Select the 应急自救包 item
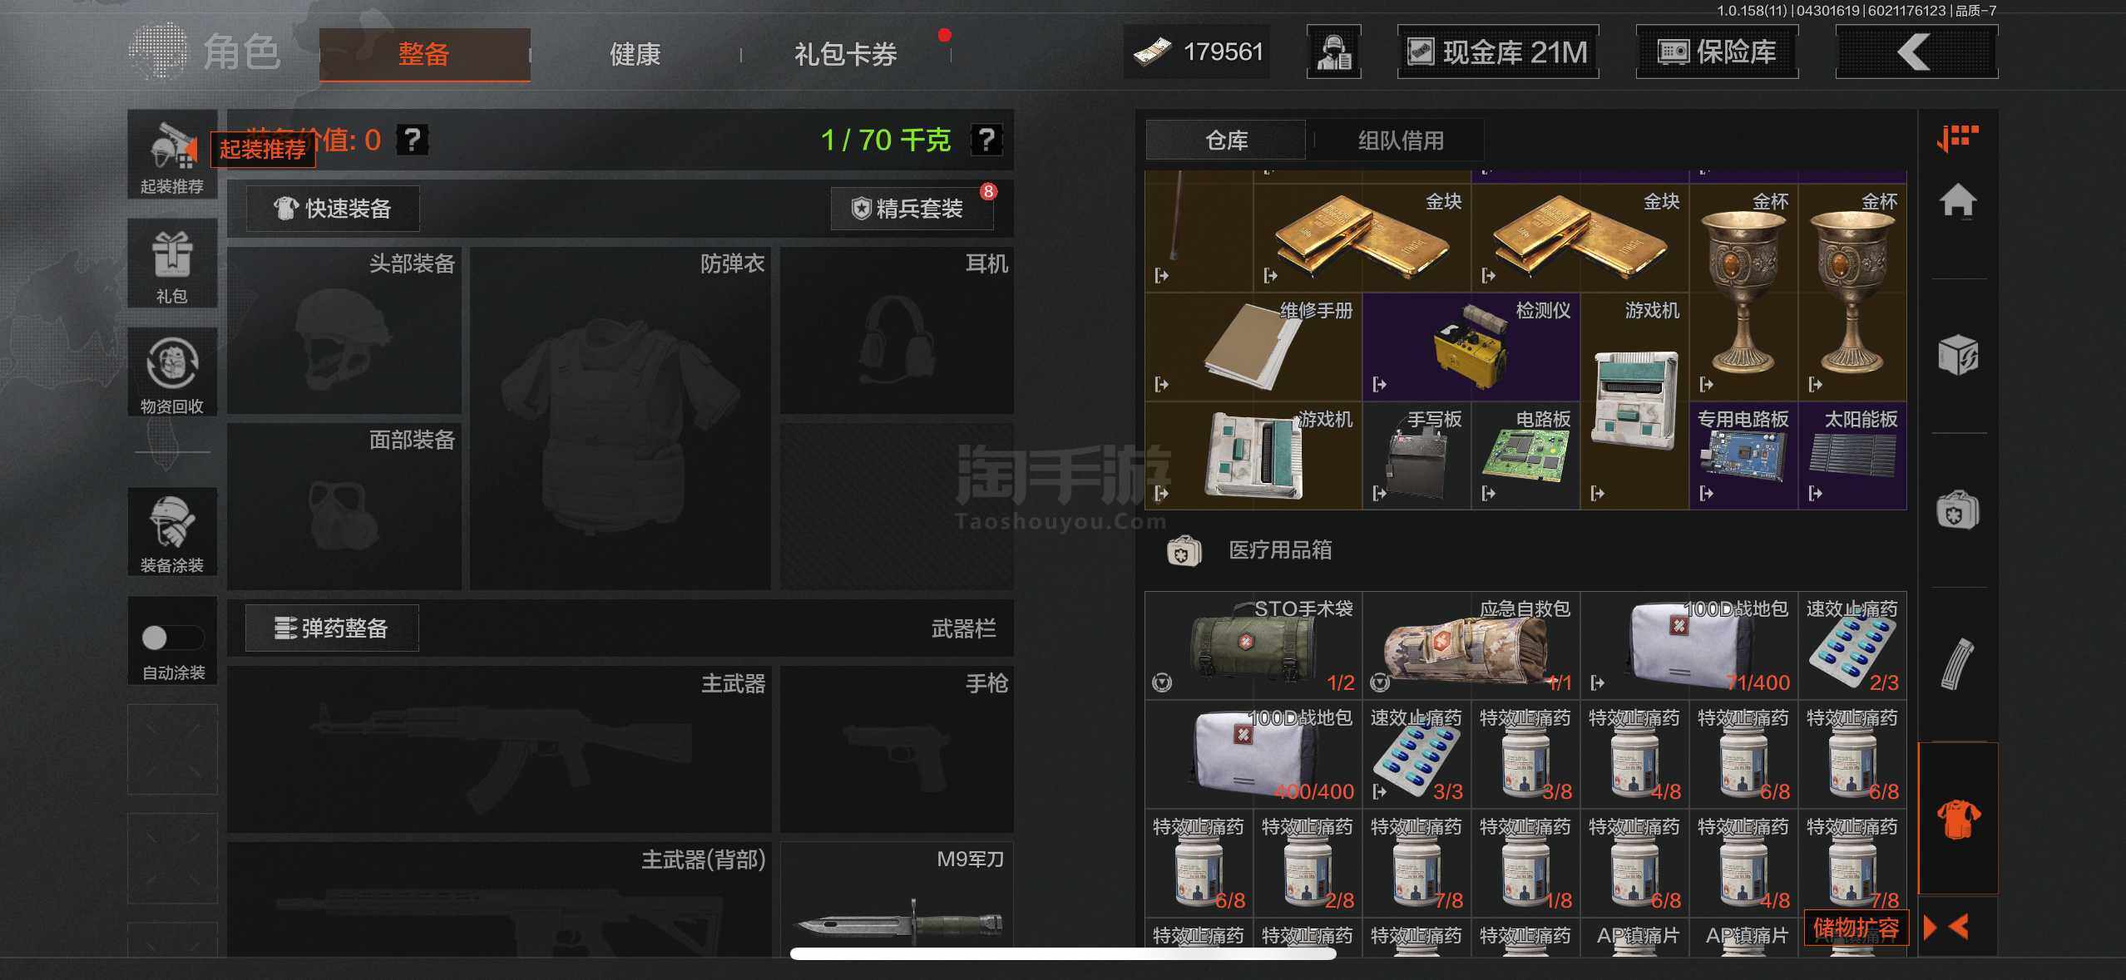 pyautogui.click(x=1471, y=646)
